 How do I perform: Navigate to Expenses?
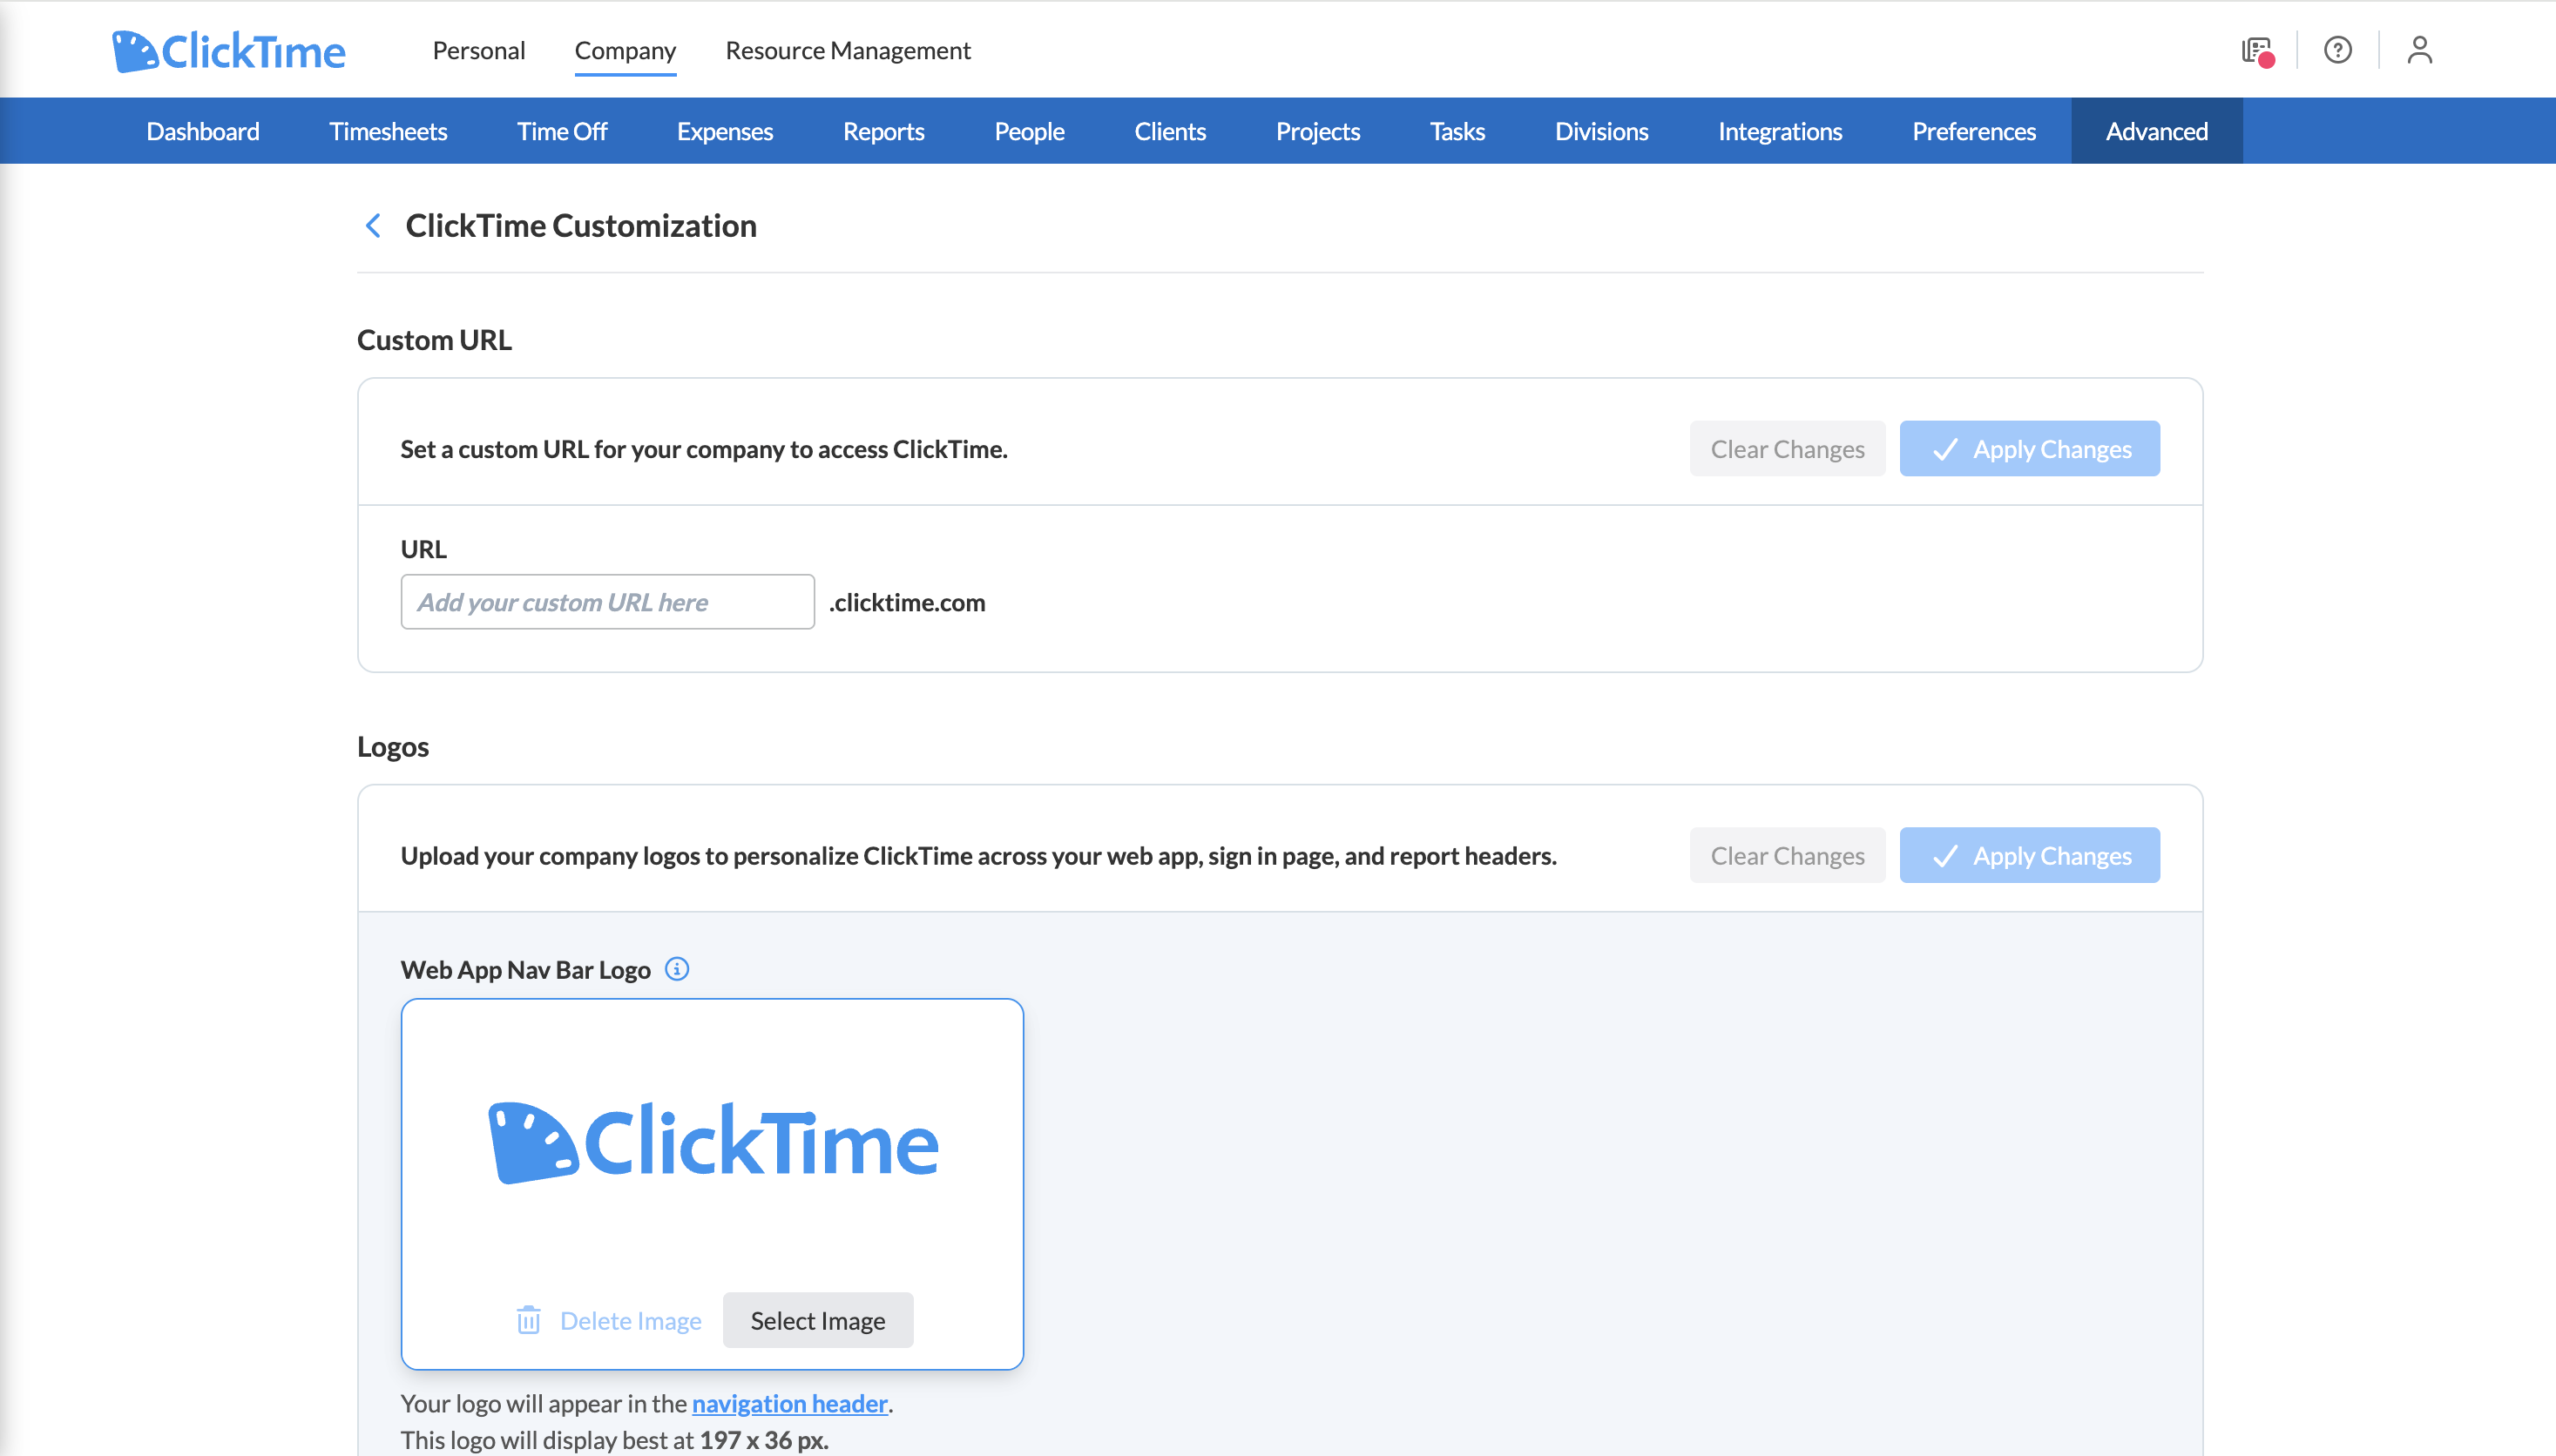click(724, 131)
